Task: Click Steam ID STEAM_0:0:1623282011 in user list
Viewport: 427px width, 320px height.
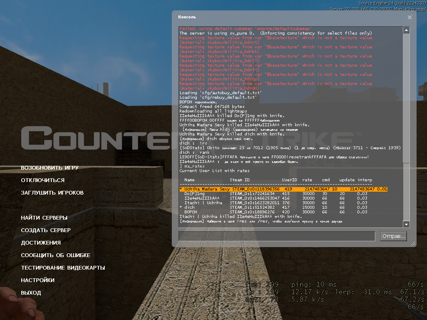Action: [255, 203]
